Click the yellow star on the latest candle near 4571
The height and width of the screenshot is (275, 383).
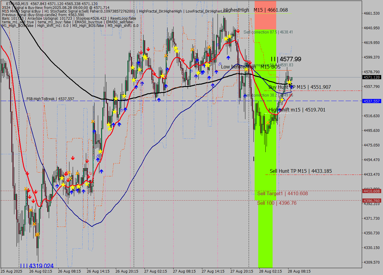(x=290, y=82)
